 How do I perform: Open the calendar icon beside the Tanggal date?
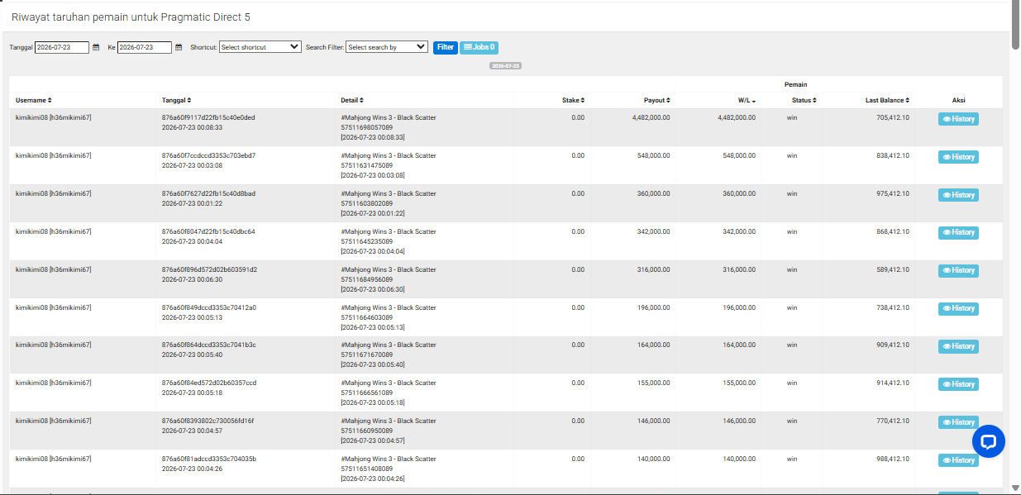[x=96, y=47]
